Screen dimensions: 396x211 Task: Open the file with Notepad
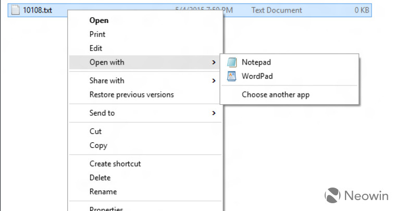pyautogui.click(x=256, y=62)
